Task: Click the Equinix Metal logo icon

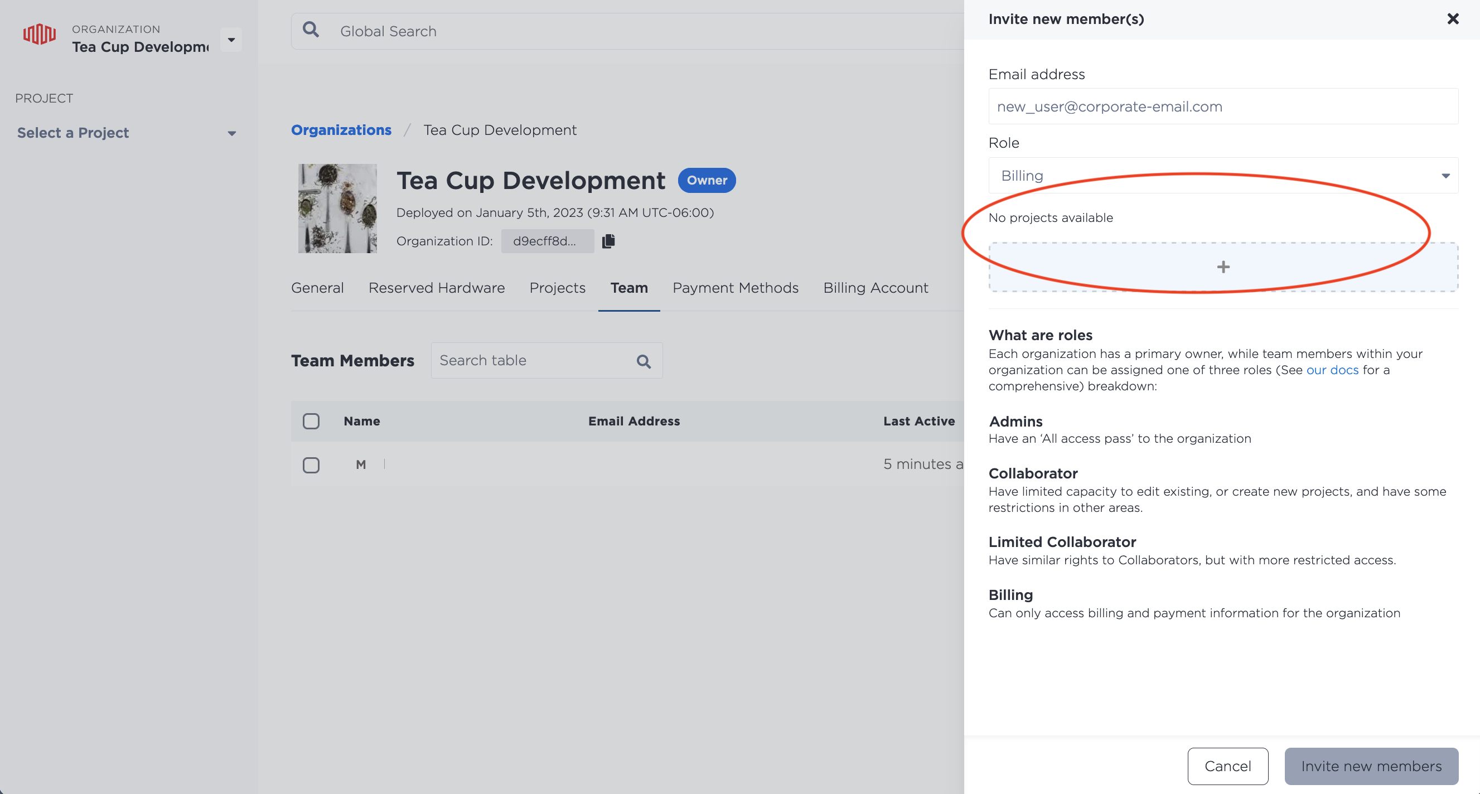Action: pos(39,34)
